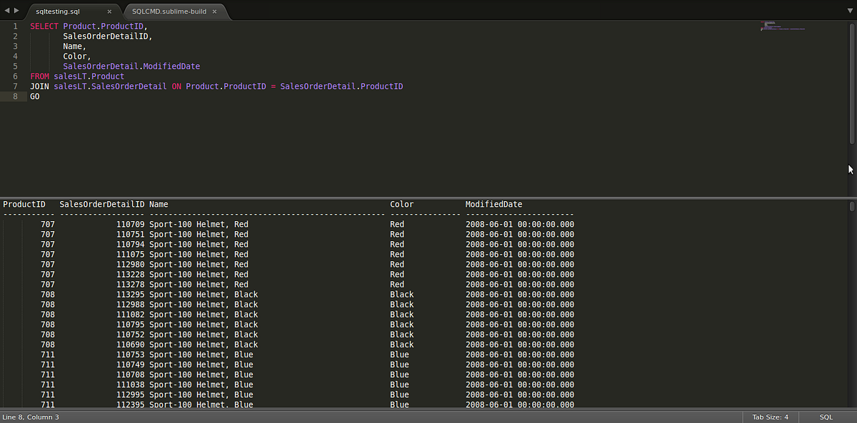This screenshot has width=857, height=423.
Task: Click the ModifiedDate column header in the output
Action: [493, 203]
